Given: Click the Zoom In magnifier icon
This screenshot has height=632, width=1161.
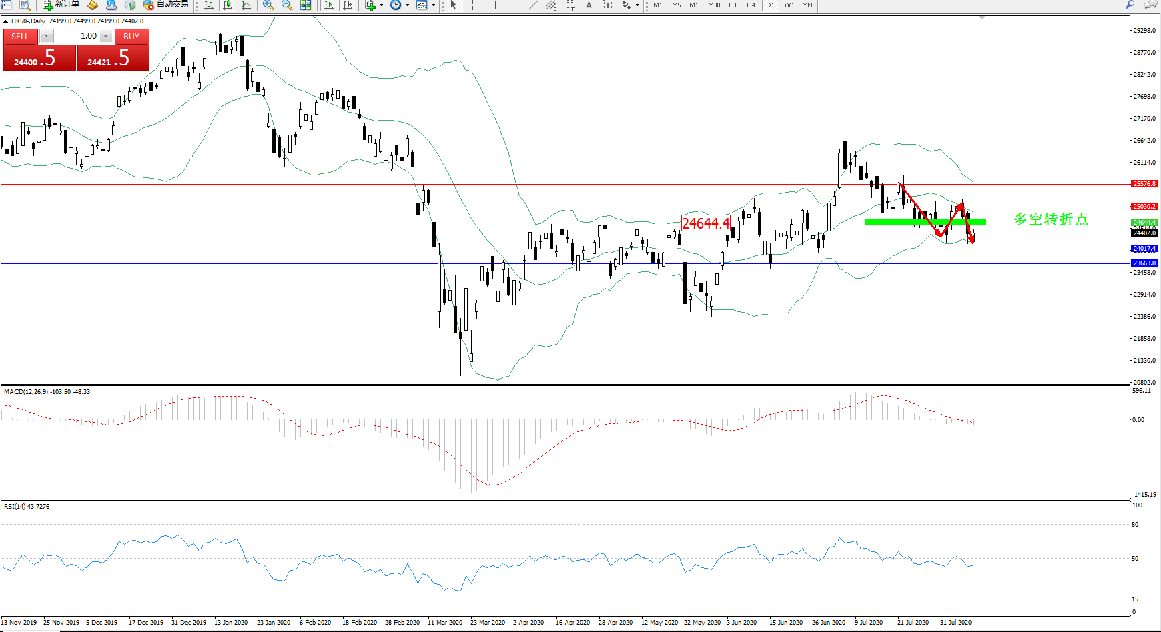Looking at the screenshot, I should coord(268,5).
